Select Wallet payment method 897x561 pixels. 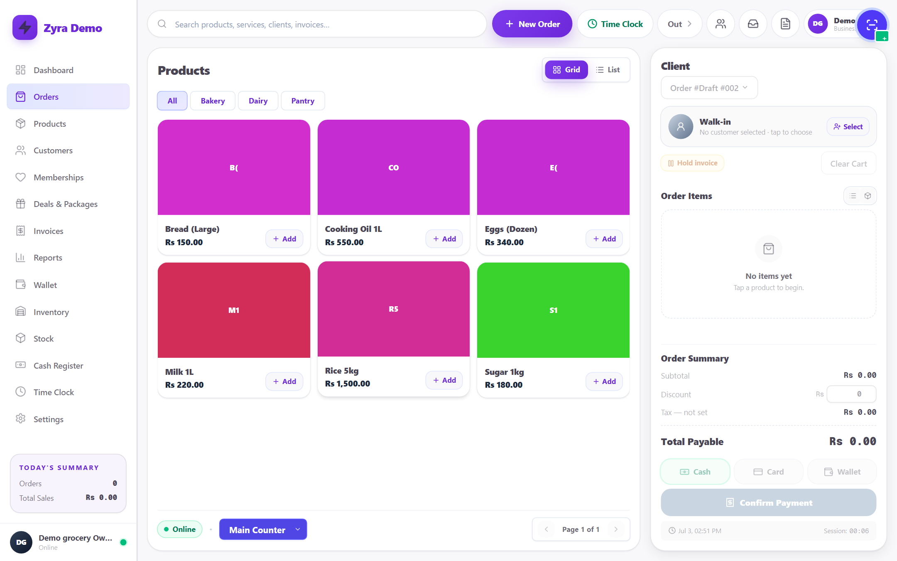pyautogui.click(x=842, y=472)
